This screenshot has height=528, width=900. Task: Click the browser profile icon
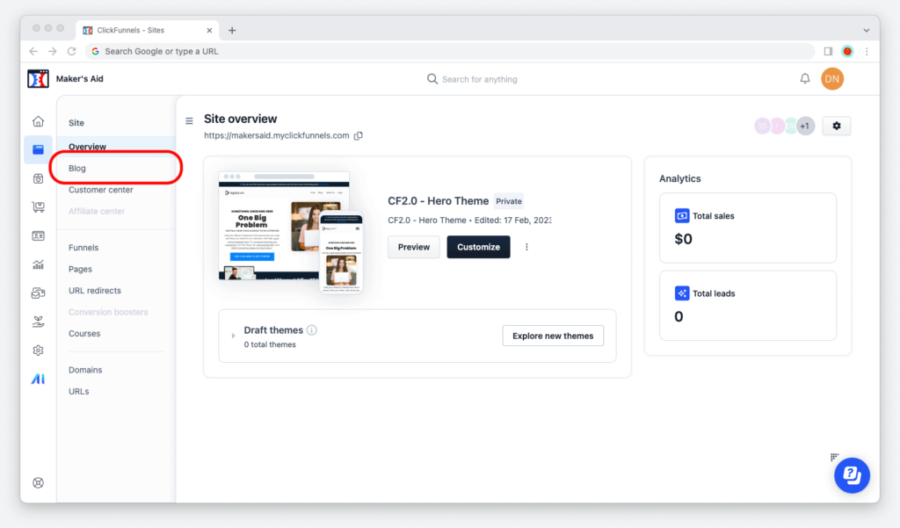point(847,51)
